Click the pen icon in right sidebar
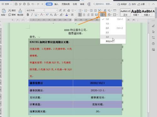 tap(153, 26)
